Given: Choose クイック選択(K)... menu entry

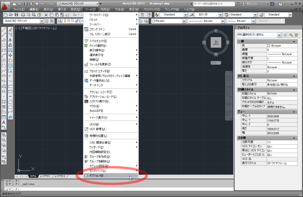Looking at the screenshot, I should pyautogui.click(x=111, y=46).
